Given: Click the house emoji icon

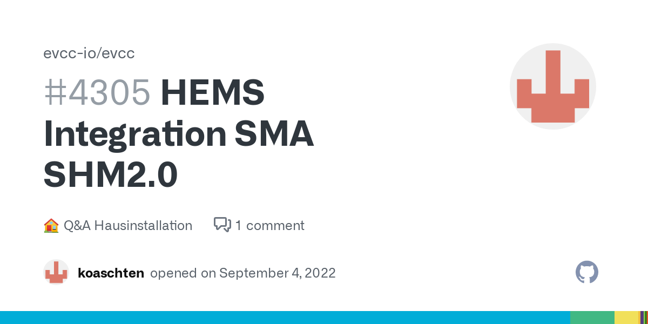Looking at the screenshot, I should point(51,226).
